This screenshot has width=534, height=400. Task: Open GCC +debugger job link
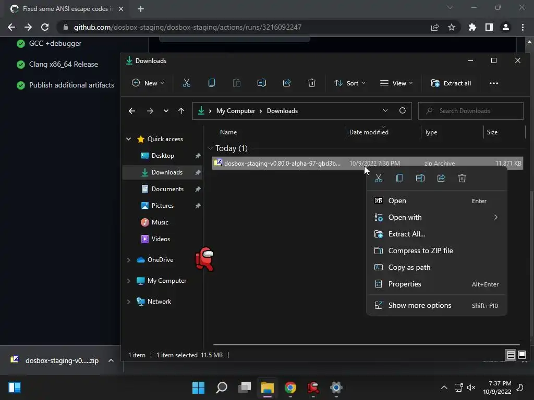click(55, 44)
